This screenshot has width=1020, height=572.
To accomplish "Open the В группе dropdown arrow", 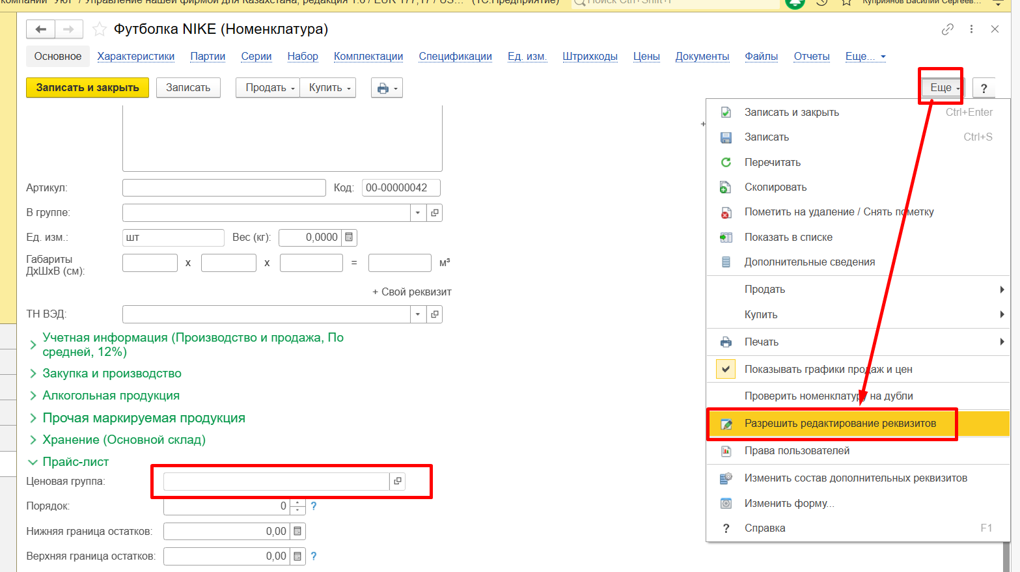I will [x=418, y=213].
